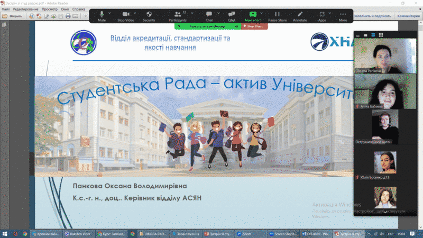
Task: Expand arrow beside Chat
Action: (218, 13)
